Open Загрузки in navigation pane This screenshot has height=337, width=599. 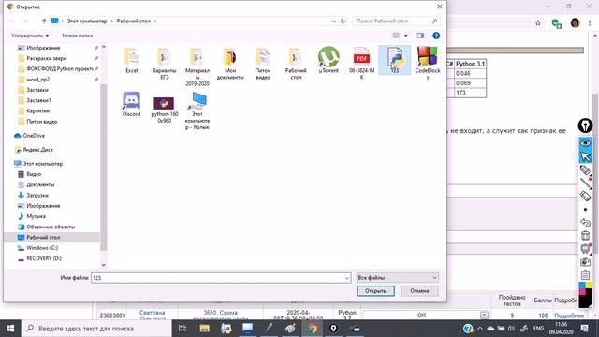tap(37, 196)
